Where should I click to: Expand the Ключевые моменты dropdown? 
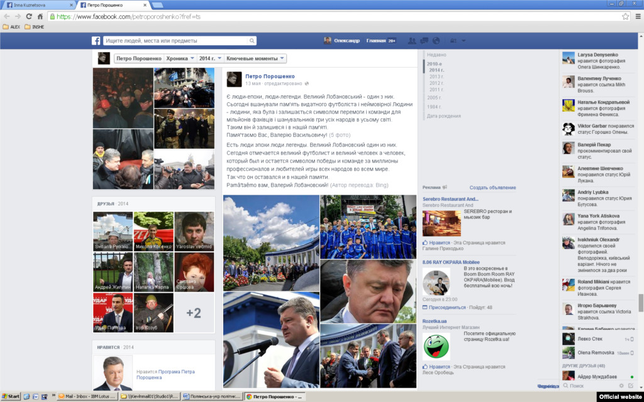tap(255, 58)
